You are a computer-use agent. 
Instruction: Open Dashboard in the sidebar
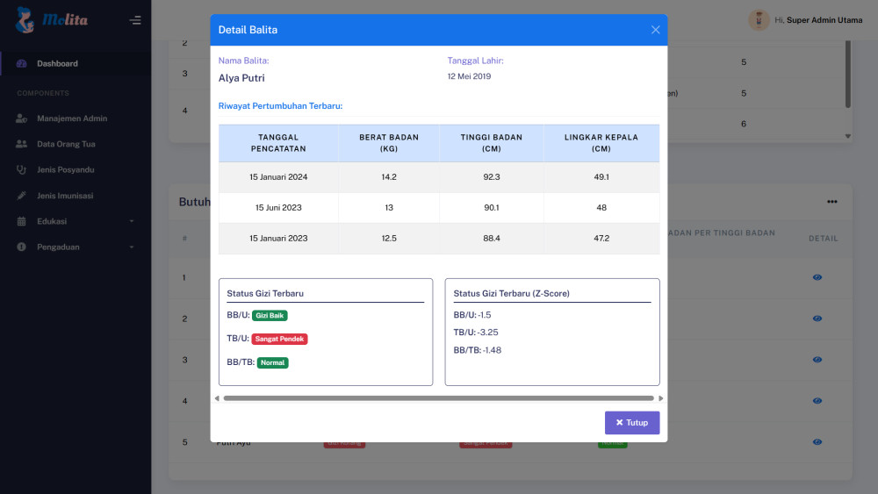pyautogui.click(x=76, y=64)
